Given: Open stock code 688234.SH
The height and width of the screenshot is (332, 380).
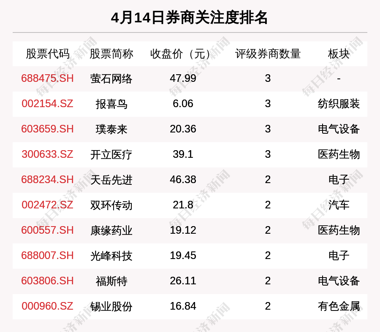Looking at the screenshot, I should (47, 180).
